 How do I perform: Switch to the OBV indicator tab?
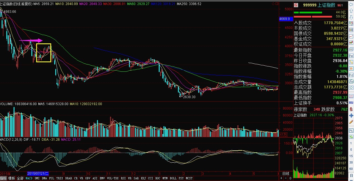pos(88,178)
